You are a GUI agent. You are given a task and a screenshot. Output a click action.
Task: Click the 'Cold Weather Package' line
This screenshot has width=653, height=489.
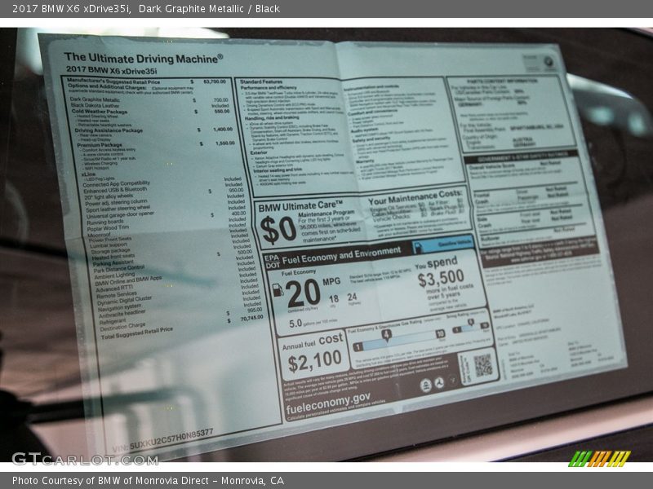(x=100, y=112)
